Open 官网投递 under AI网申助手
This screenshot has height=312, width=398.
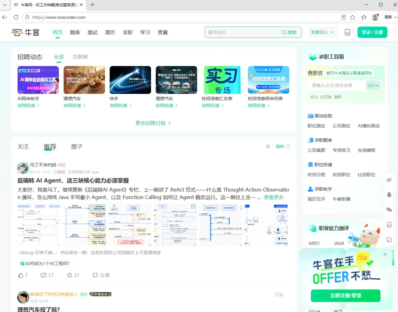[28, 106]
